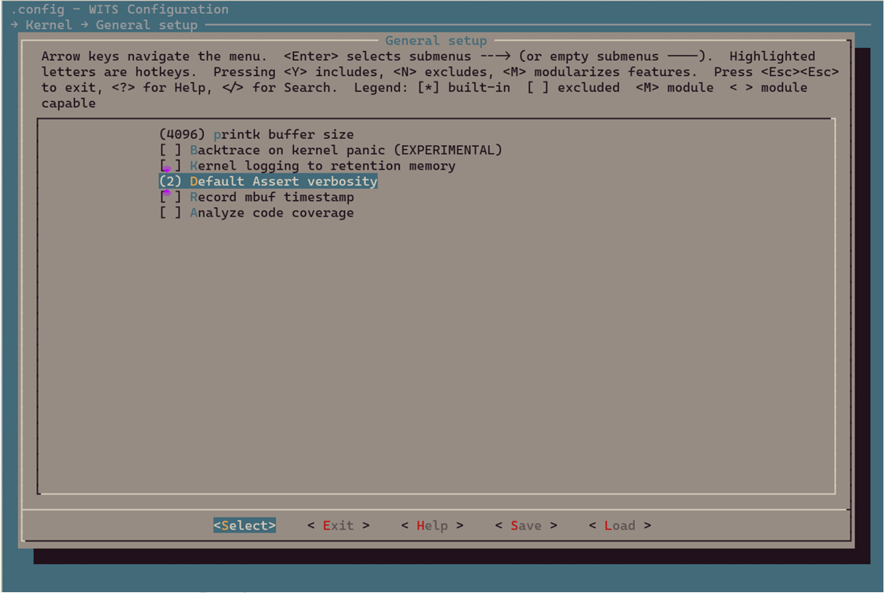Image resolution: width=885 pixels, height=593 pixels.
Task: Click the (4096) printk value field
Action: [x=182, y=134]
